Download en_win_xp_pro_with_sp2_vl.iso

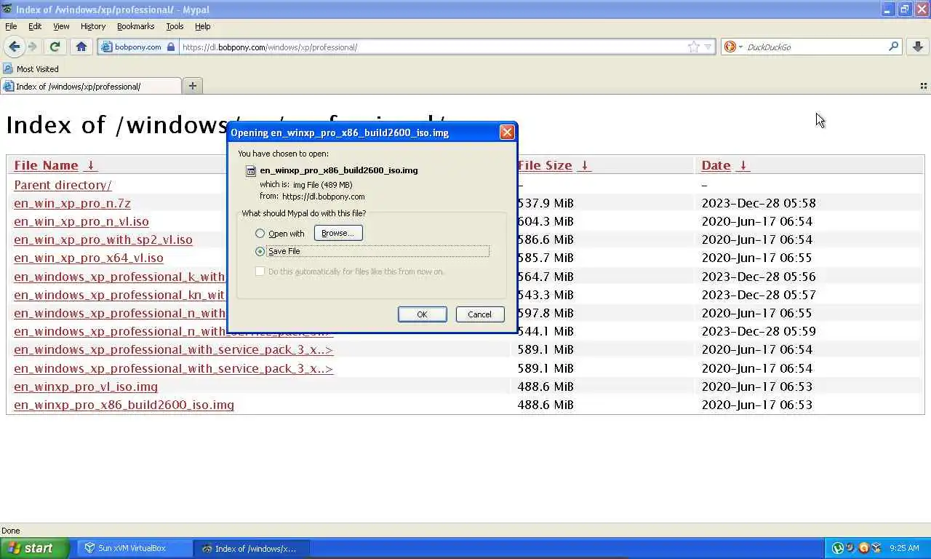103,239
